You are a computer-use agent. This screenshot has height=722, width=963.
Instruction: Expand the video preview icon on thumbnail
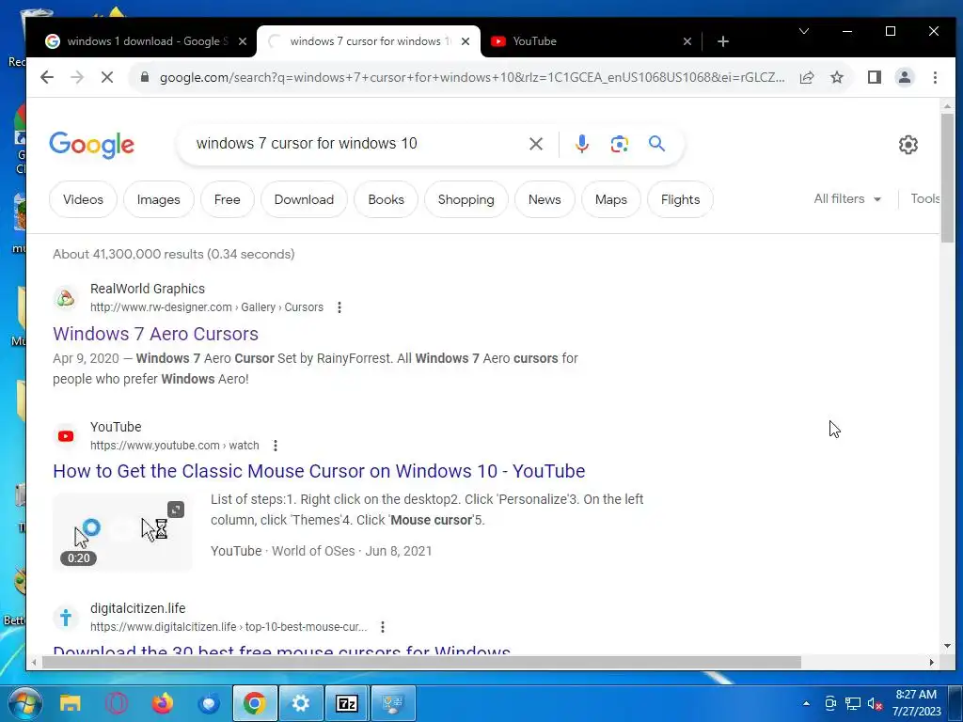[x=176, y=510]
